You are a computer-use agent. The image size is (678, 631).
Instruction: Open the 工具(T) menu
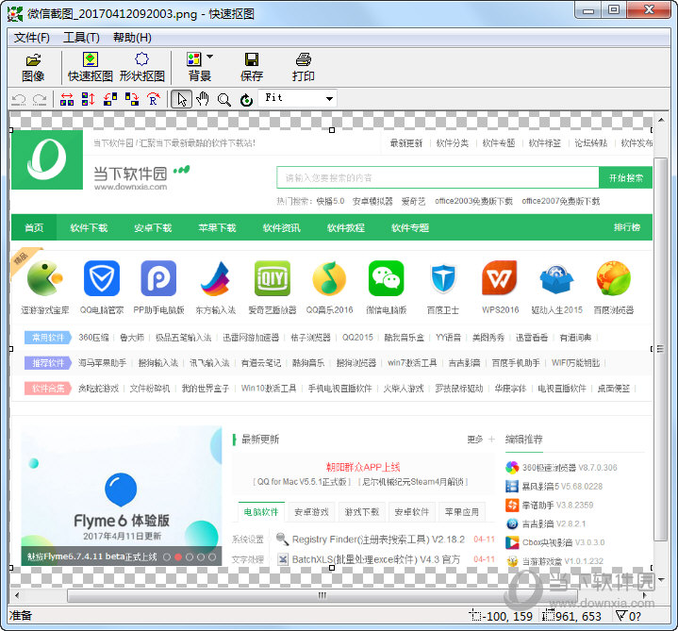tap(81, 38)
